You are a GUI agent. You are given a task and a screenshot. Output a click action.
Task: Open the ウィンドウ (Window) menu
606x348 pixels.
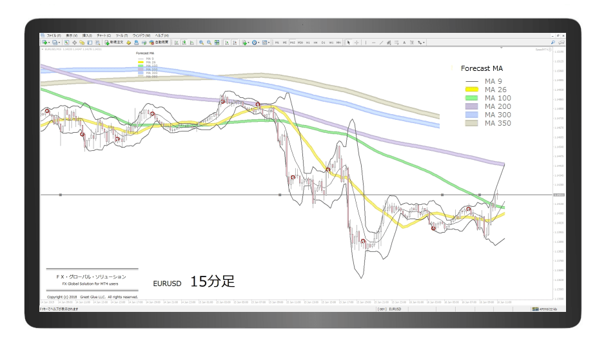click(141, 35)
